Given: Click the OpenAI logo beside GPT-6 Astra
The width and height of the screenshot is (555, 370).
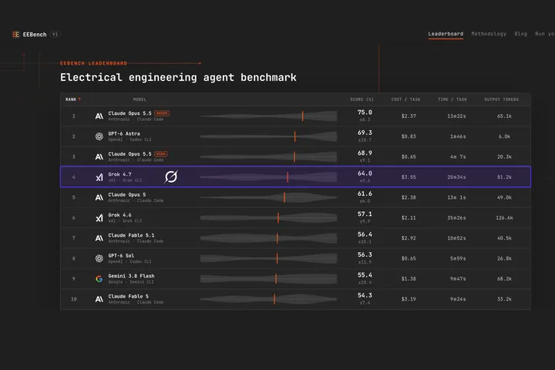Looking at the screenshot, I should 99,136.
